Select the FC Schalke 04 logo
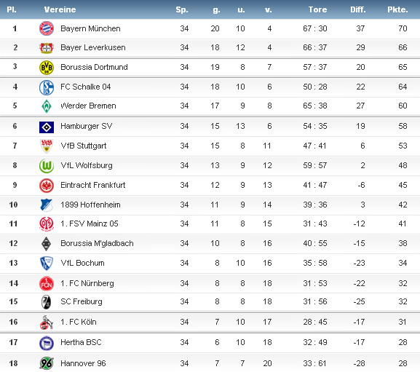 click(x=47, y=87)
